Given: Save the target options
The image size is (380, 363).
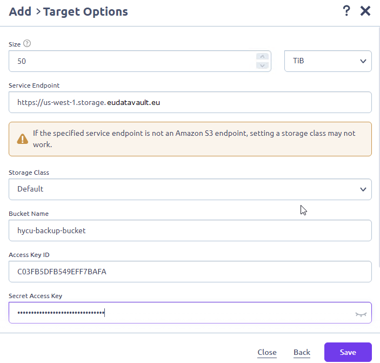Looking at the screenshot, I should click(x=348, y=352).
